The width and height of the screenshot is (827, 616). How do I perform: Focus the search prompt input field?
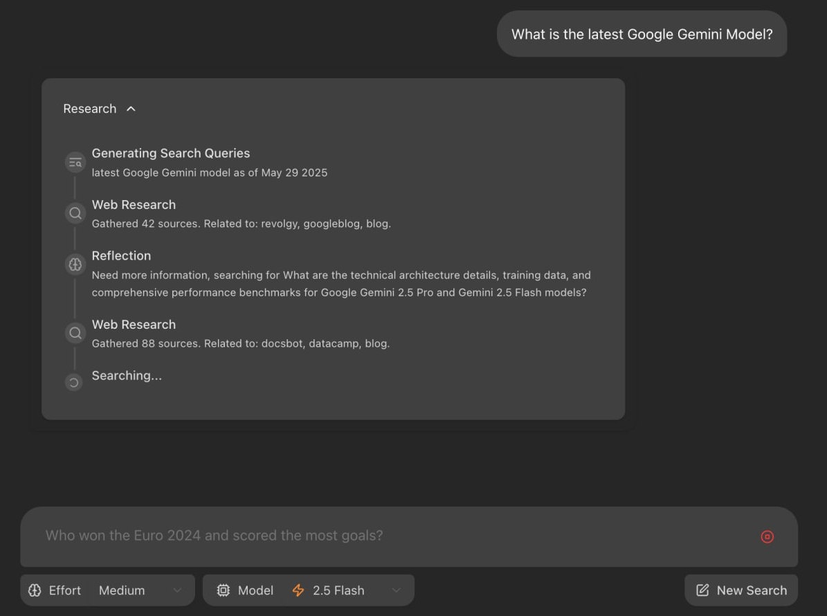point(409,536)
